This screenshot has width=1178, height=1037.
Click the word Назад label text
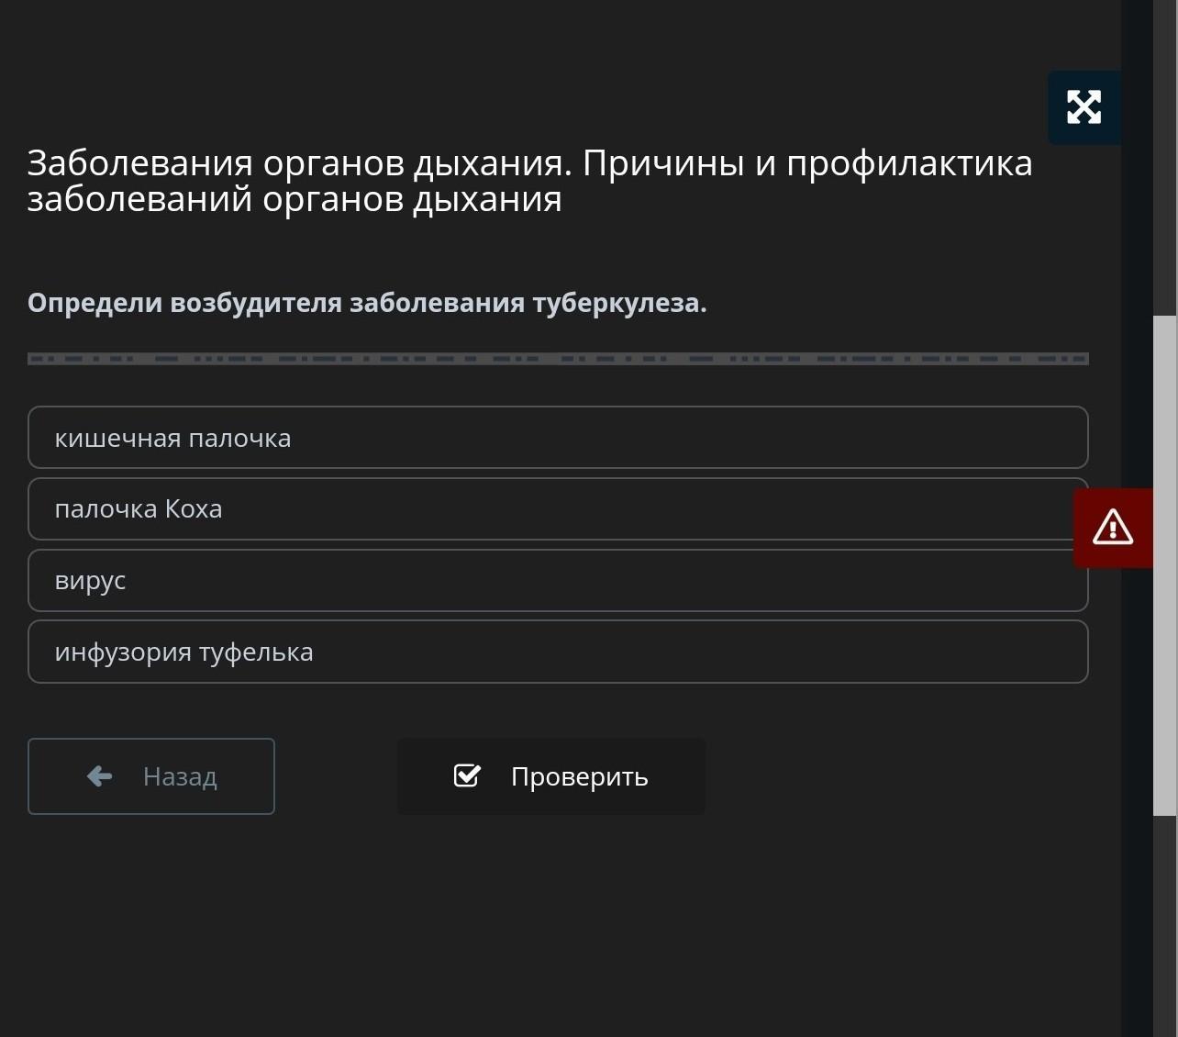(180, 776)
